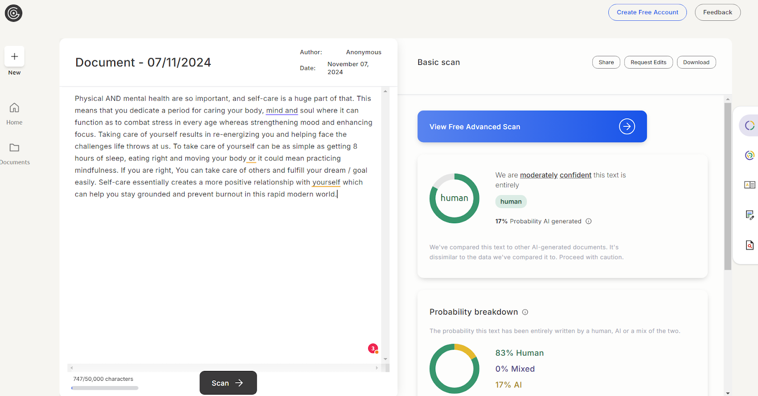Click info icon beside Probability AI generated
Image resolution: width=758 pixels, height=396 pixels.
(588, 221)
